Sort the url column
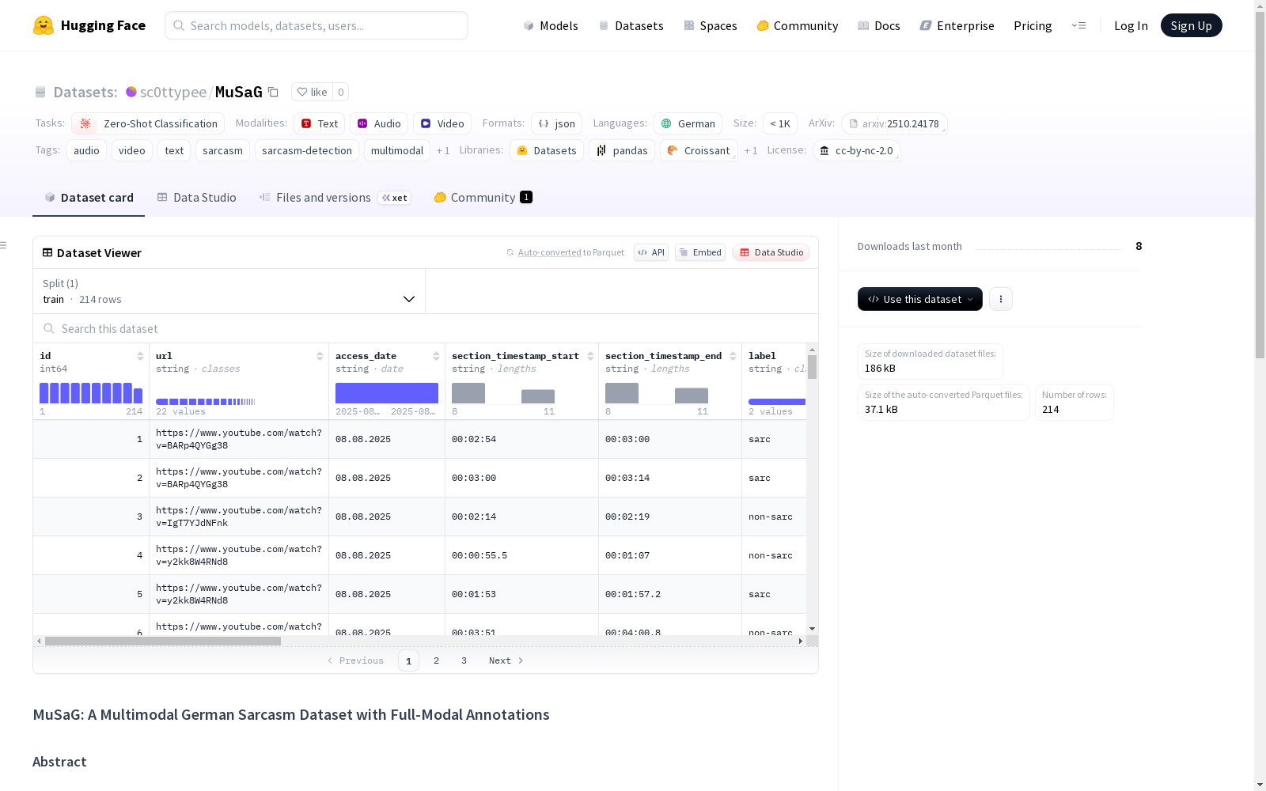Screen dimensions: 1266x791 pyautogui.click(x=320, y=356)
